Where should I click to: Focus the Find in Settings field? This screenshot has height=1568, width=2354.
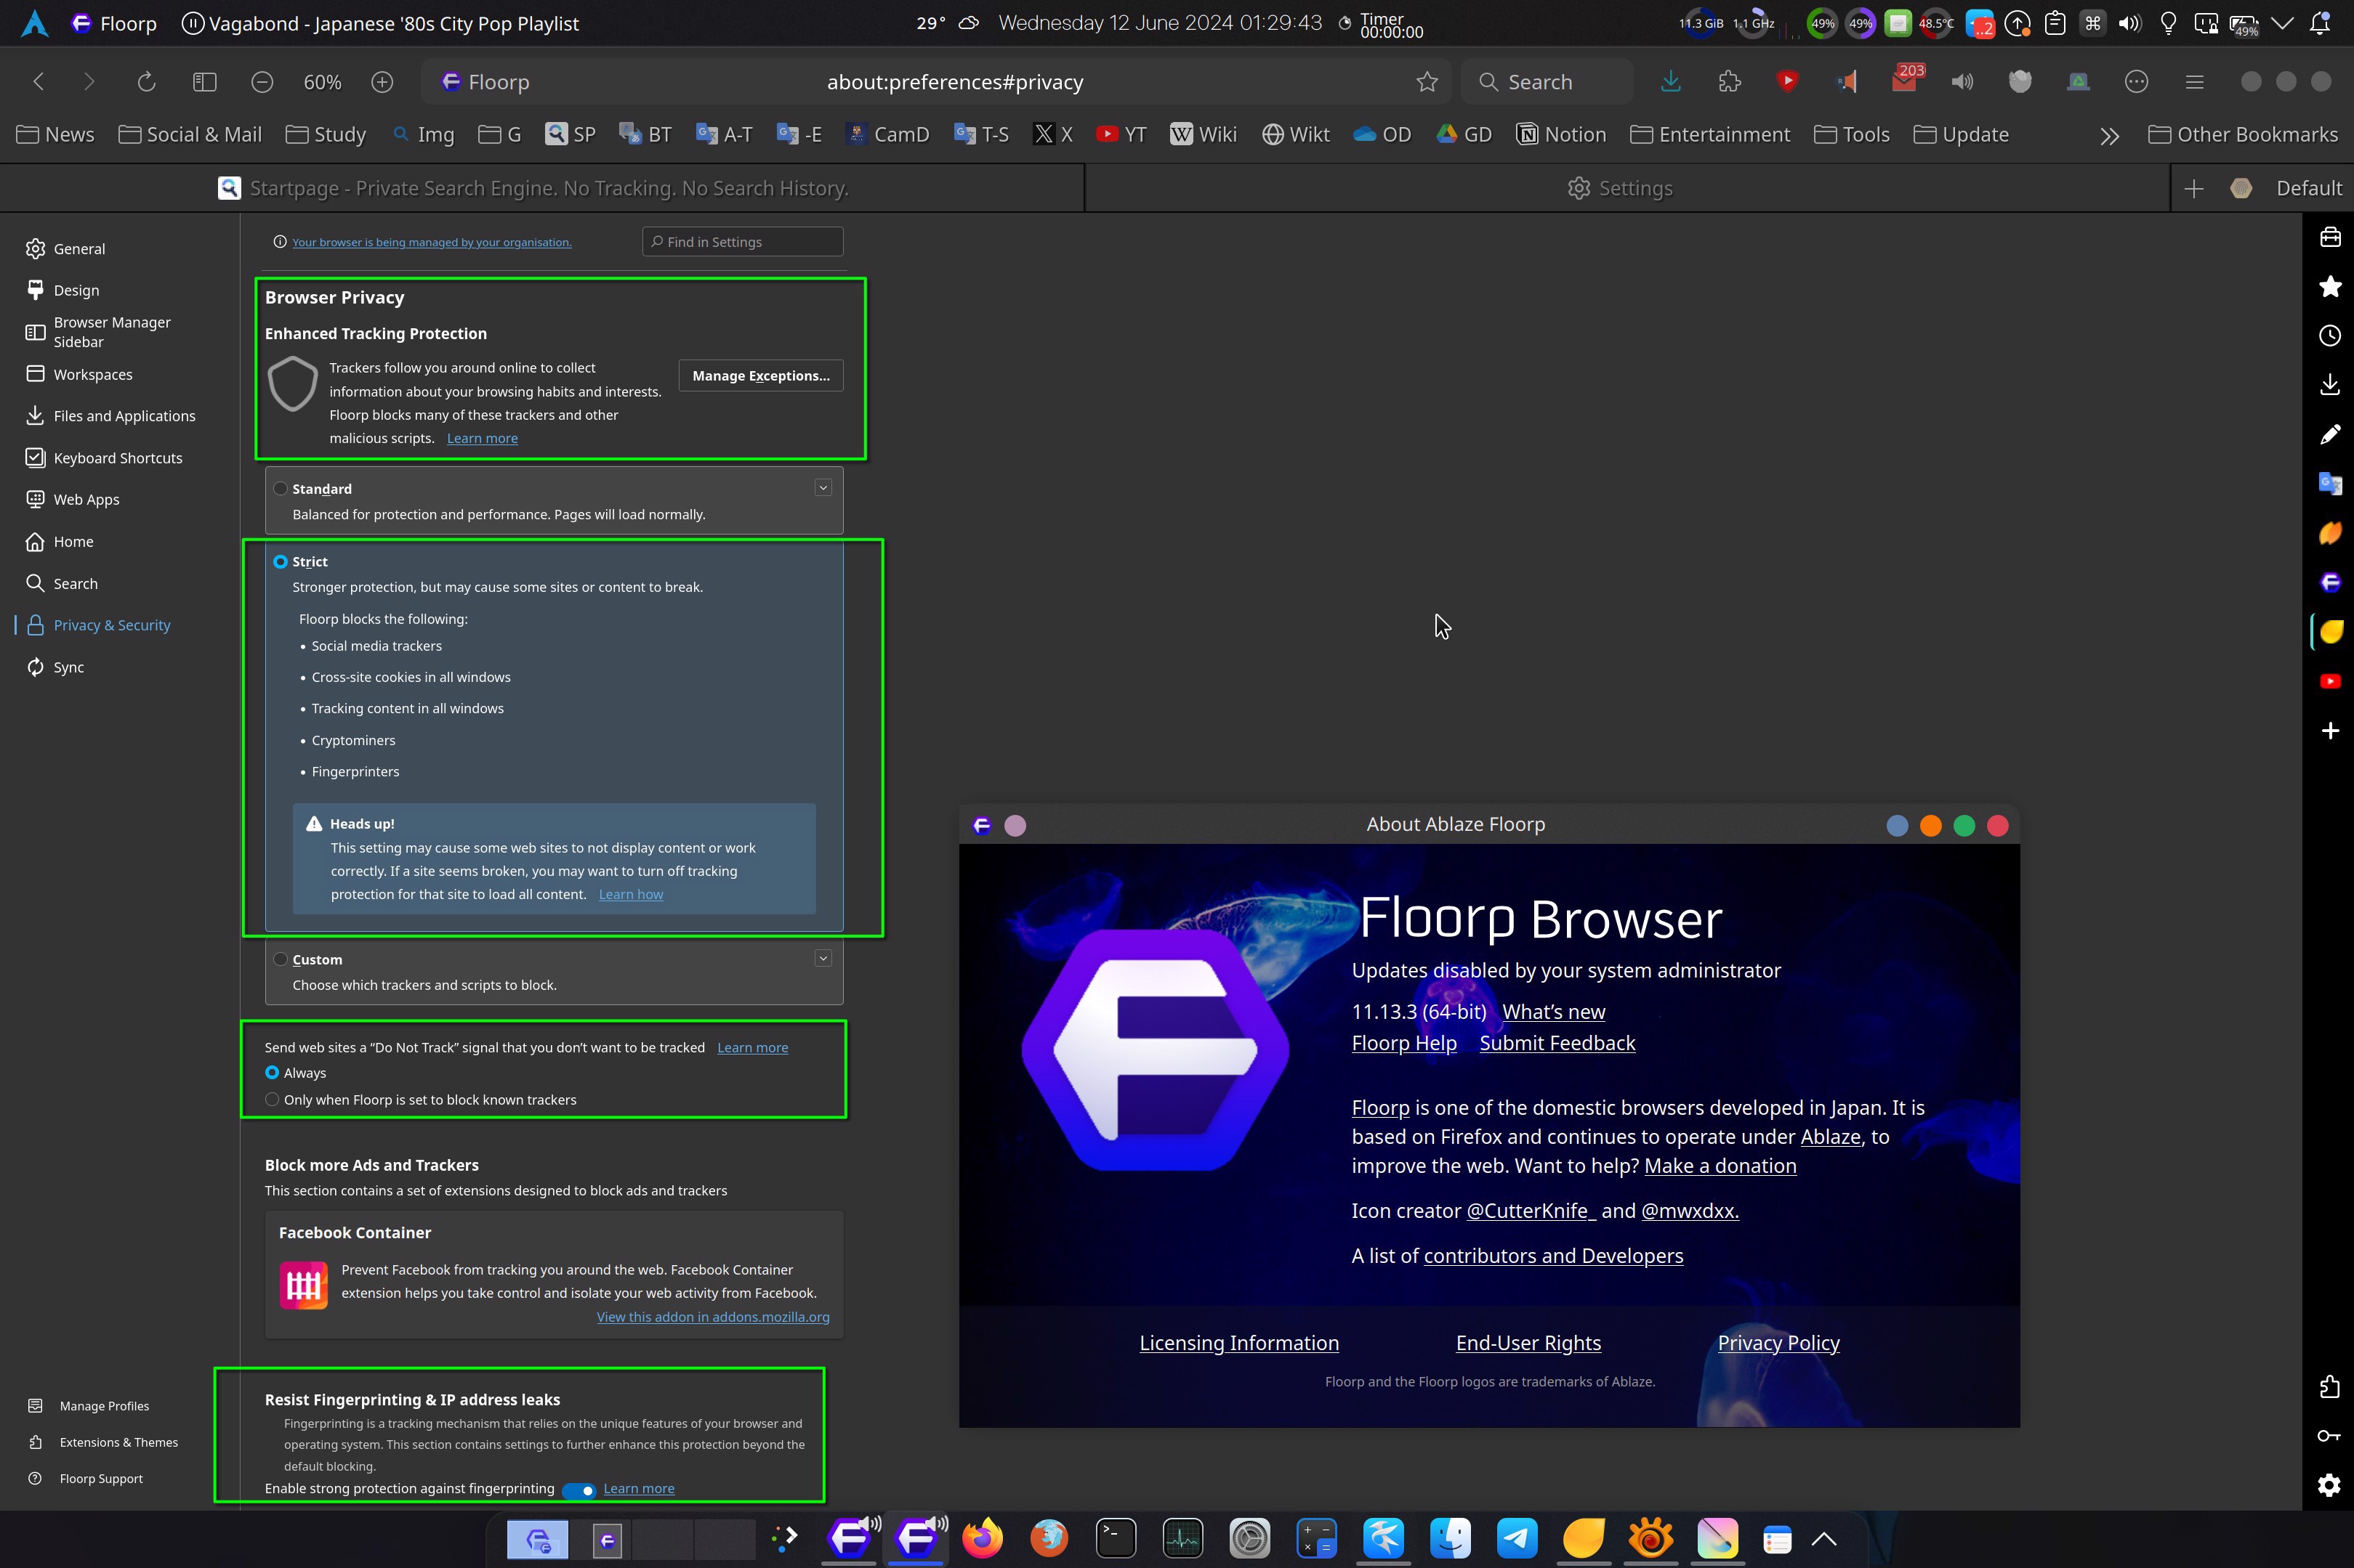click(x=742, y=242)
